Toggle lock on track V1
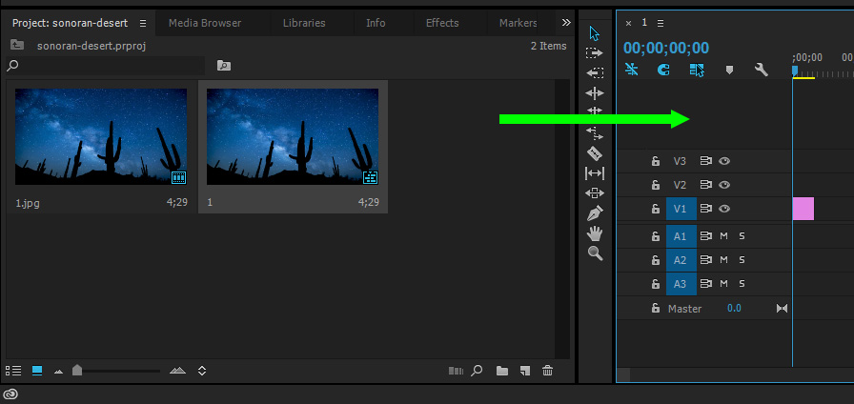Image resolution: width=854 pixels, height=404 pixels. coord(656,209)
